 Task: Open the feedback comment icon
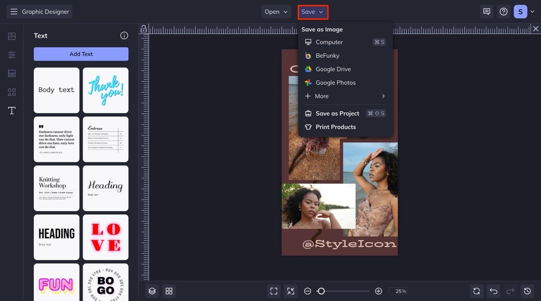(487, 11)
